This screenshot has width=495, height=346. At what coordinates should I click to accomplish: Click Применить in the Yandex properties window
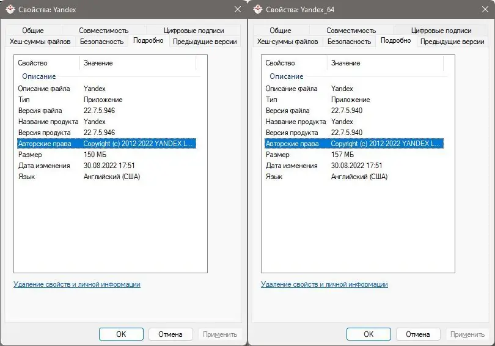(x=220, y=334)
